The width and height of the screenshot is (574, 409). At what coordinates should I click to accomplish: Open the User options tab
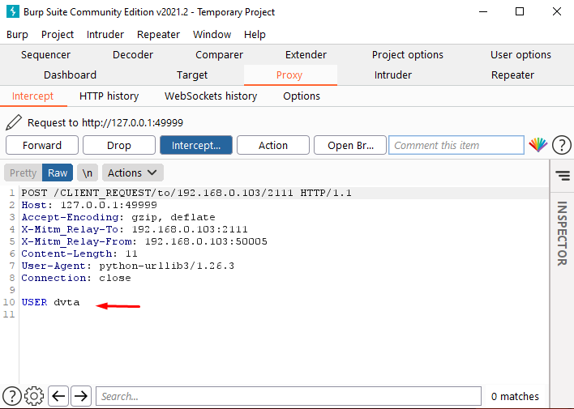coord(521,55)
